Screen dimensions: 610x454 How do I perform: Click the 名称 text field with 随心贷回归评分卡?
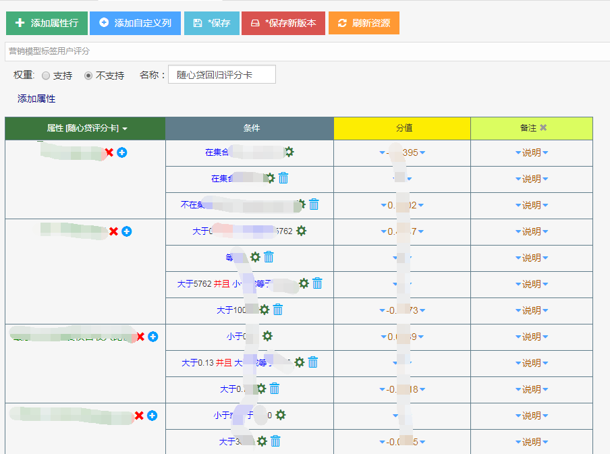(x=221, y=75)
